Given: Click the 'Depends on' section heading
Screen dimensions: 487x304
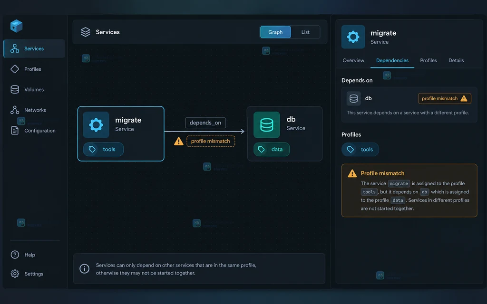Looking at the screenshot, I should click(x=357, y=80).
